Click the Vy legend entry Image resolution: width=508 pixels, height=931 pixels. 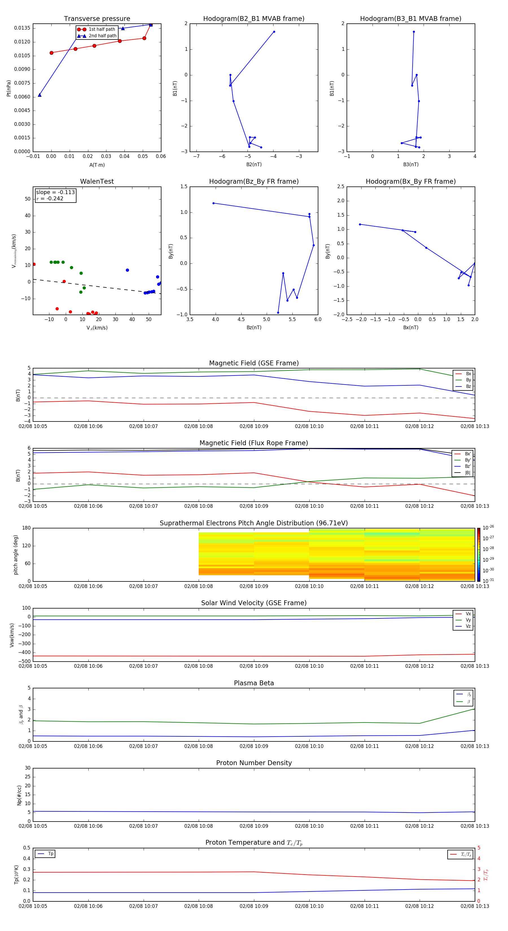point(463,620)
